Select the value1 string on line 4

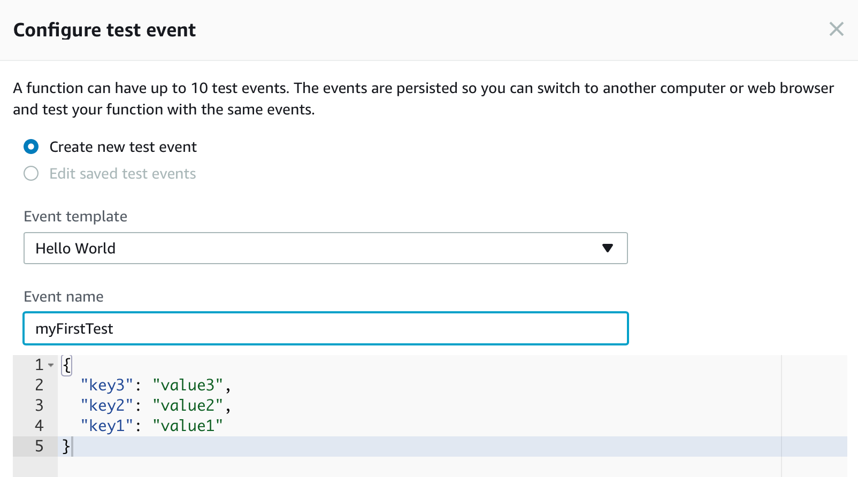(188, 425)
